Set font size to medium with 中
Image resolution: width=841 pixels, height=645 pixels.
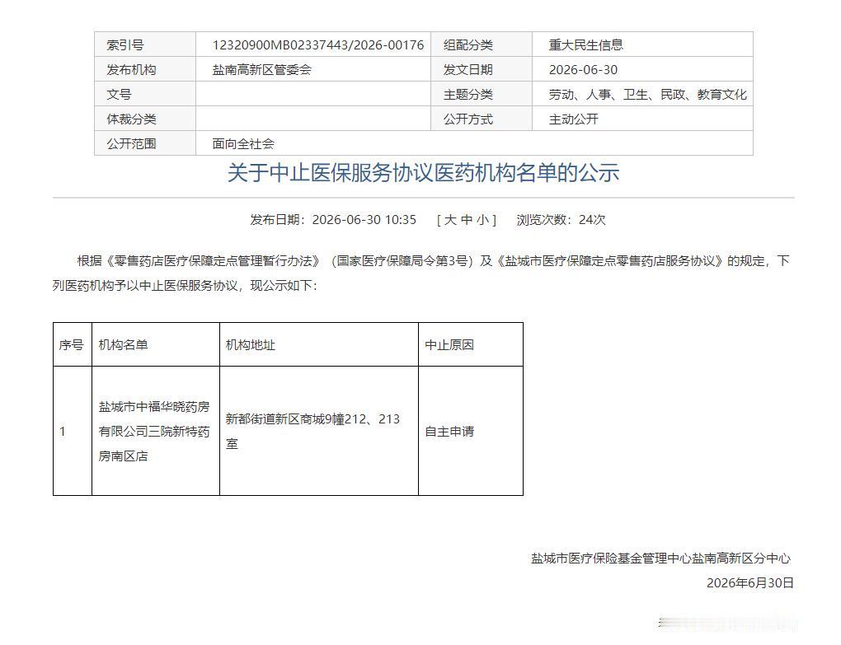click(x=467, y=220)
